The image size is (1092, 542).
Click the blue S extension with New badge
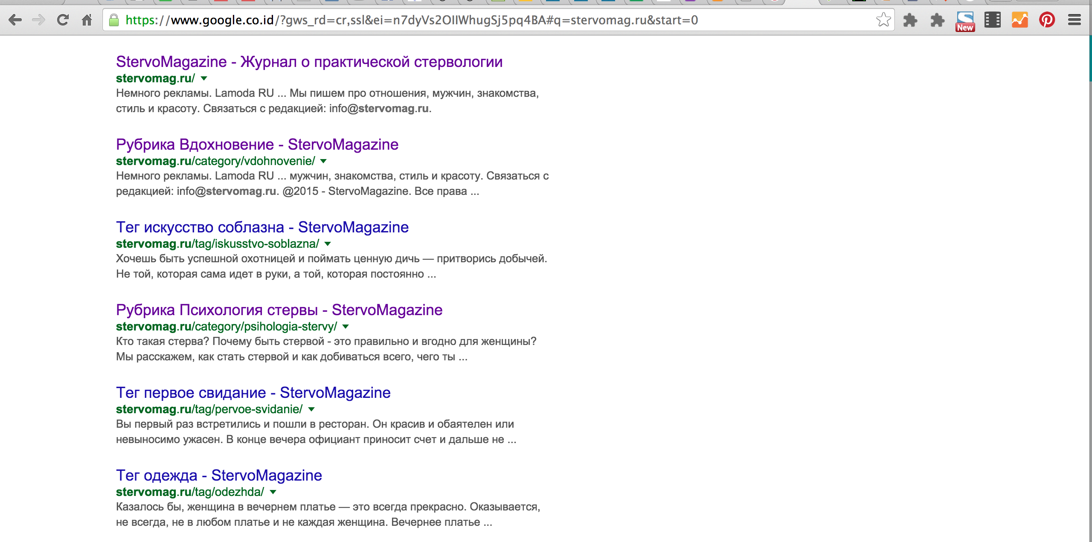click(x=965, y=21)
